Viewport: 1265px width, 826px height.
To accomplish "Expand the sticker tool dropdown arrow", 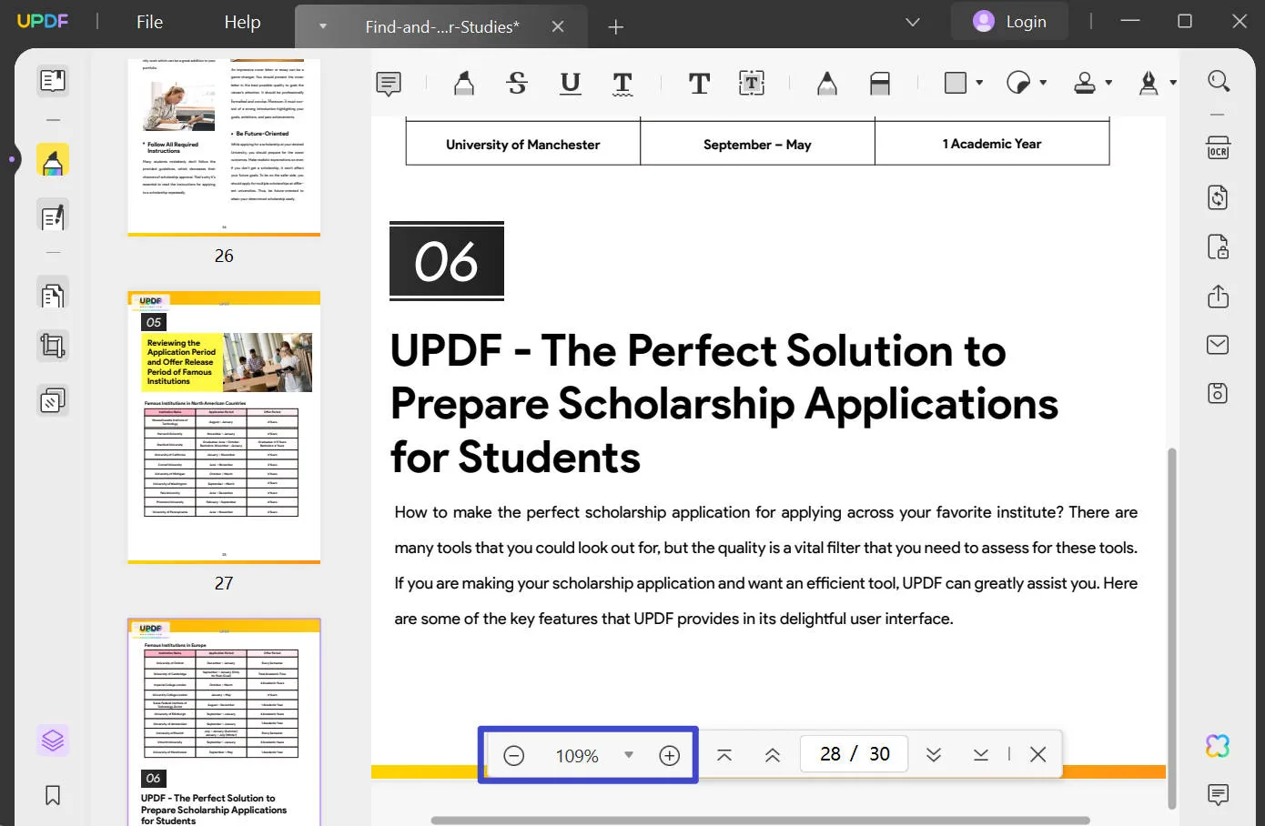I will pyautogui.click(x=1043, y=83).
